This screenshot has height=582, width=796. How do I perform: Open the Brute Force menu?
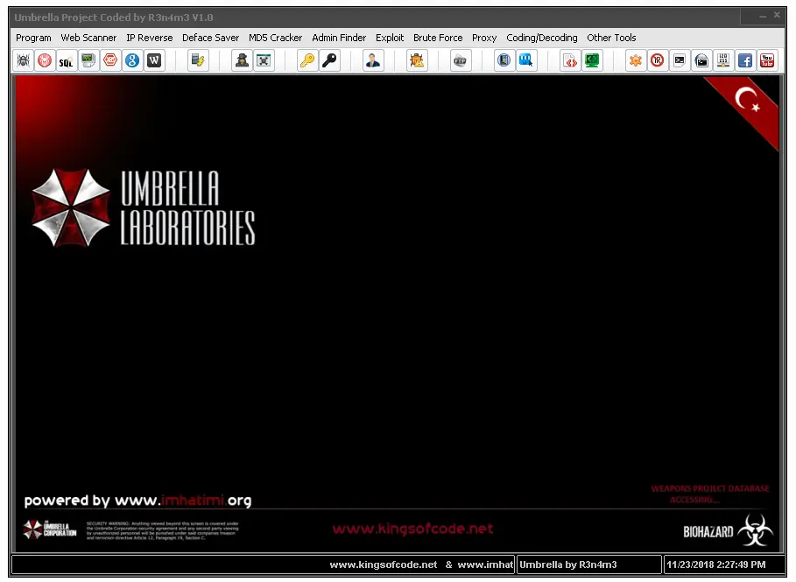tap(438, 38)
